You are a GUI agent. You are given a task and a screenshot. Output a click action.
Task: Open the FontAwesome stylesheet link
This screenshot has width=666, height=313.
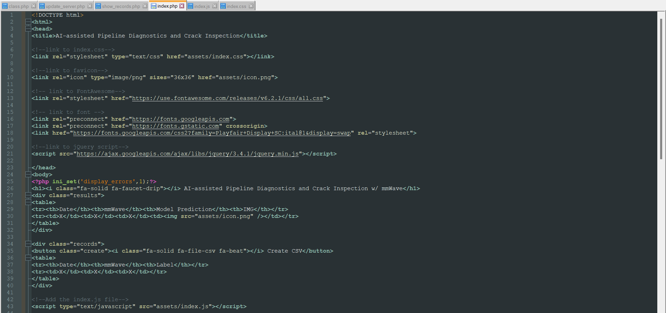227,98
